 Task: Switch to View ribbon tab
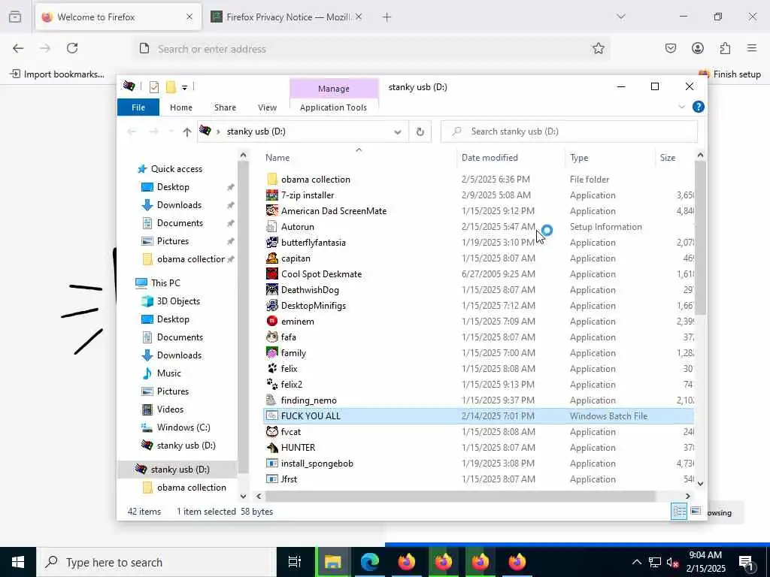coord(267,107)
